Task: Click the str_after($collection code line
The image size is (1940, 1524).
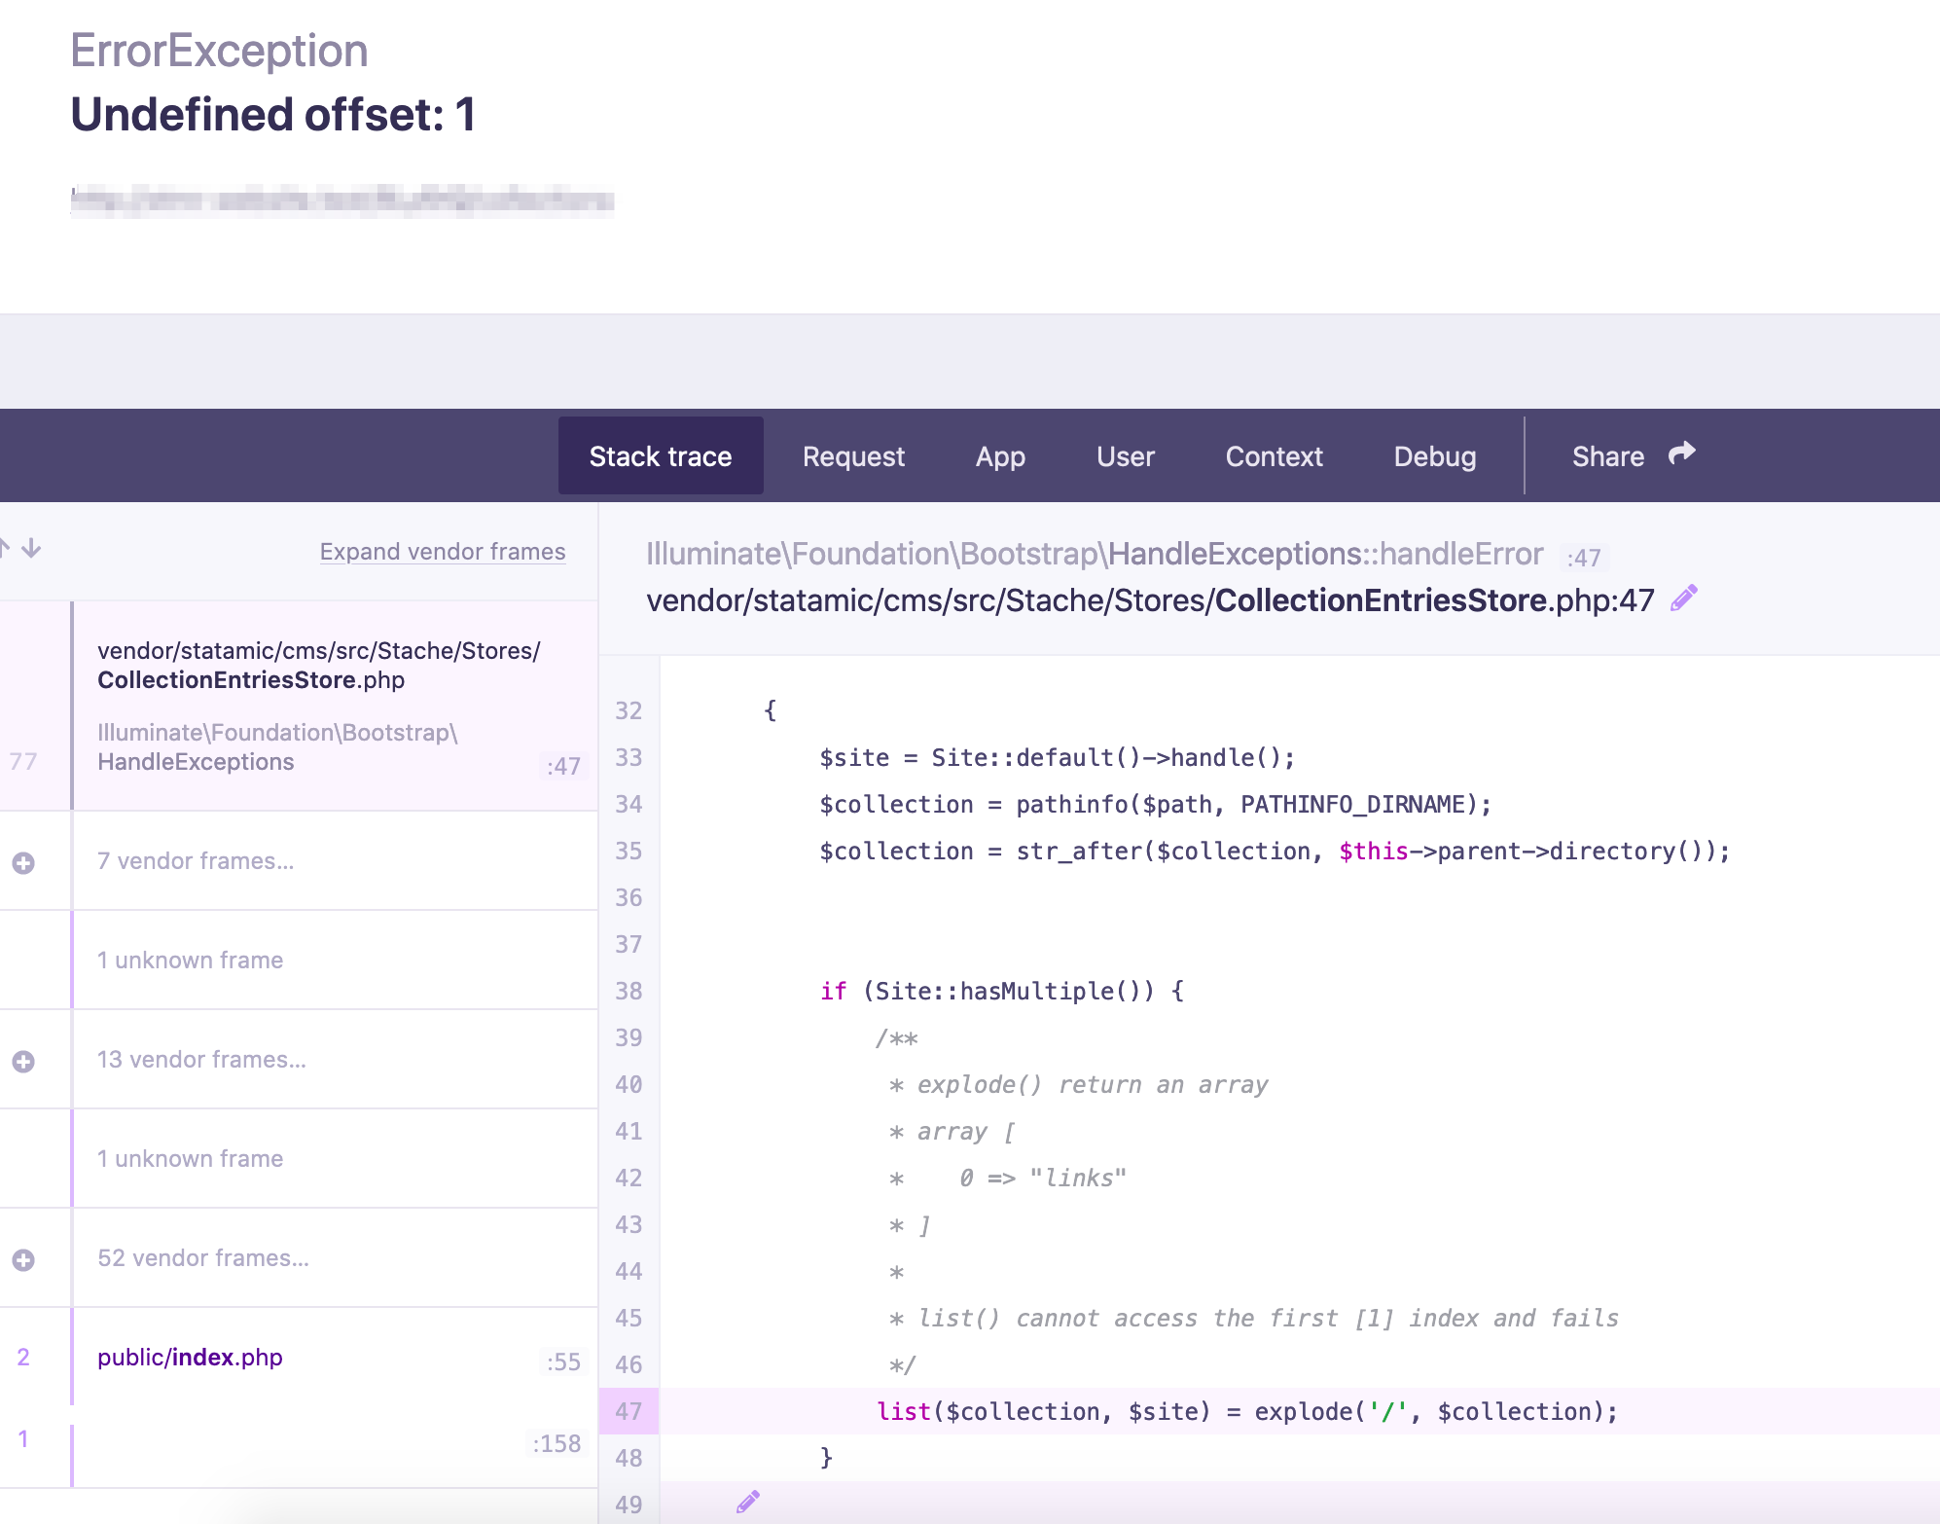Action: coord(1275,851)
